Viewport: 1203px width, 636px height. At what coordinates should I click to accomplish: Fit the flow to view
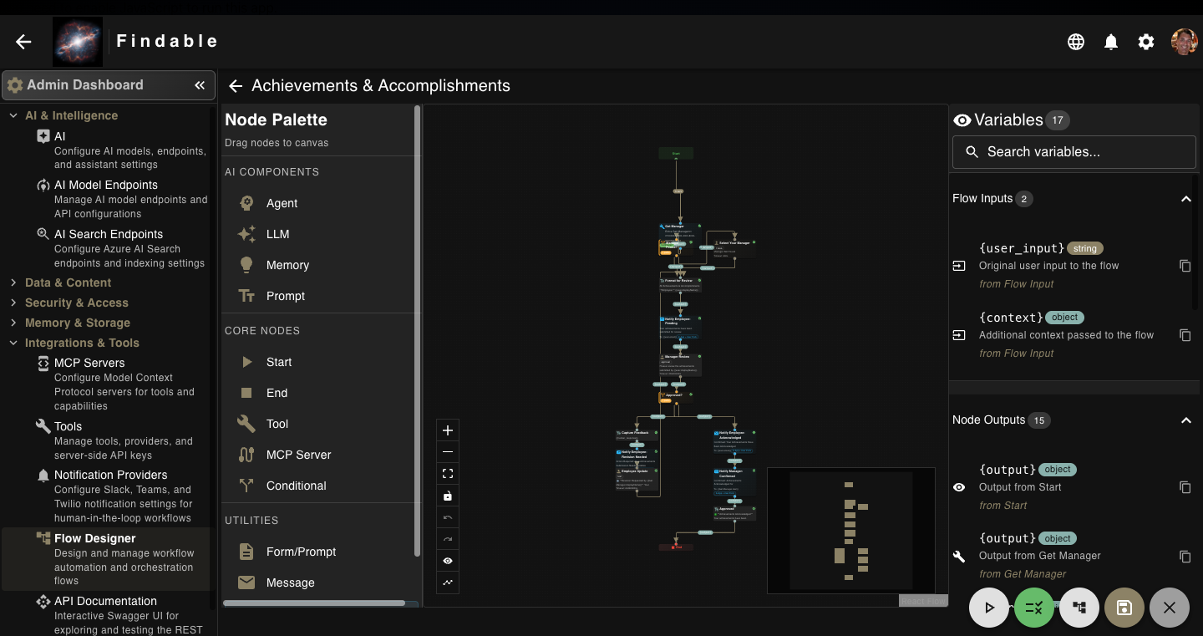[x=447, y=473]
